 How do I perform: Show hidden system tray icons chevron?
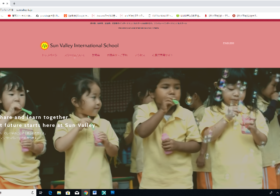[277, 193]
